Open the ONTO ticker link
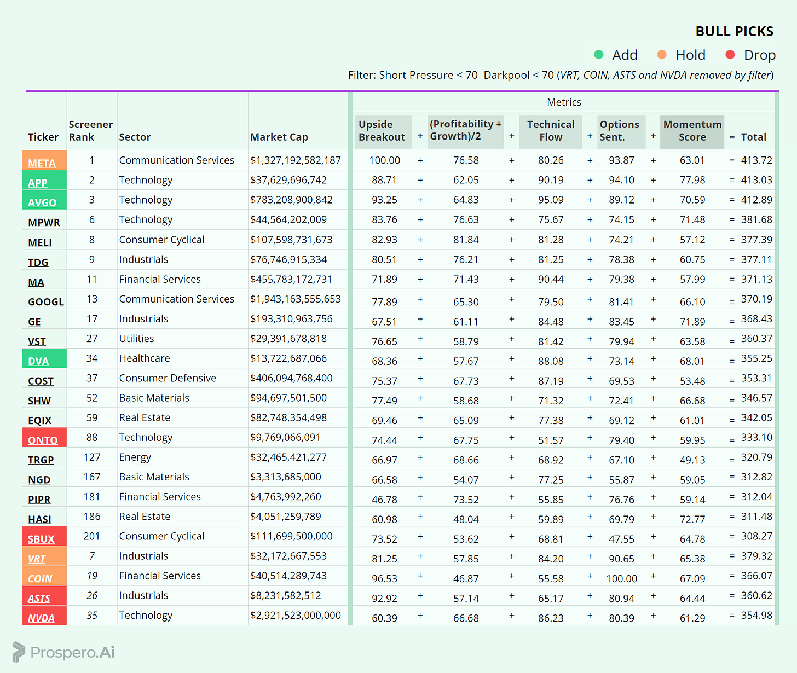Viewport: 797px width, 673px height. click(43, 440)
